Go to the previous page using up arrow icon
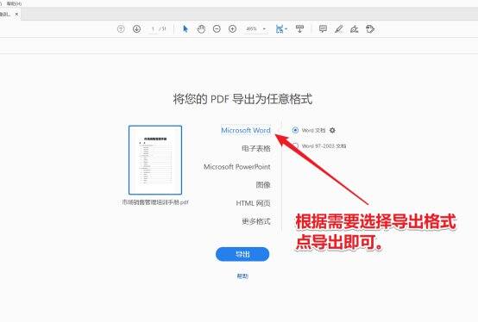The width and height of the screenshot is (478, 322). [x=121, y=29]
